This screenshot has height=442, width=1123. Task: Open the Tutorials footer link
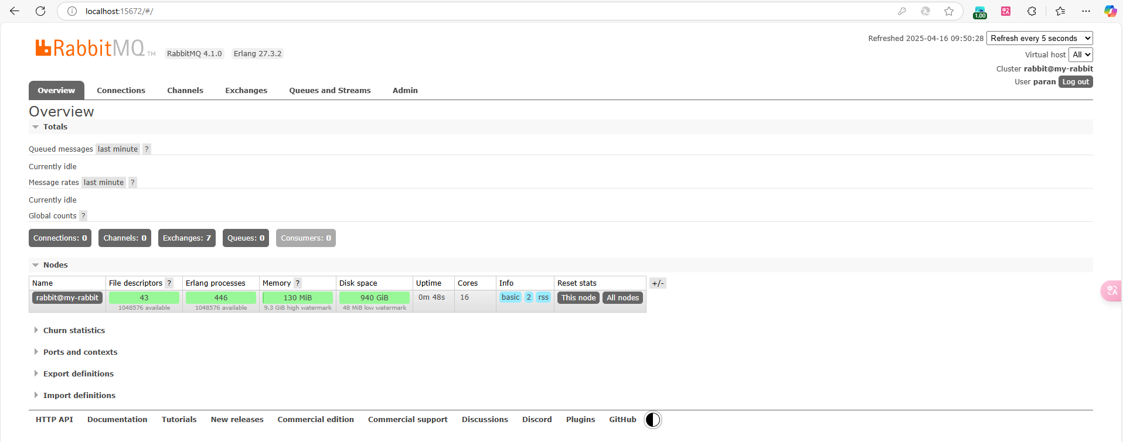tap(179, 420)
